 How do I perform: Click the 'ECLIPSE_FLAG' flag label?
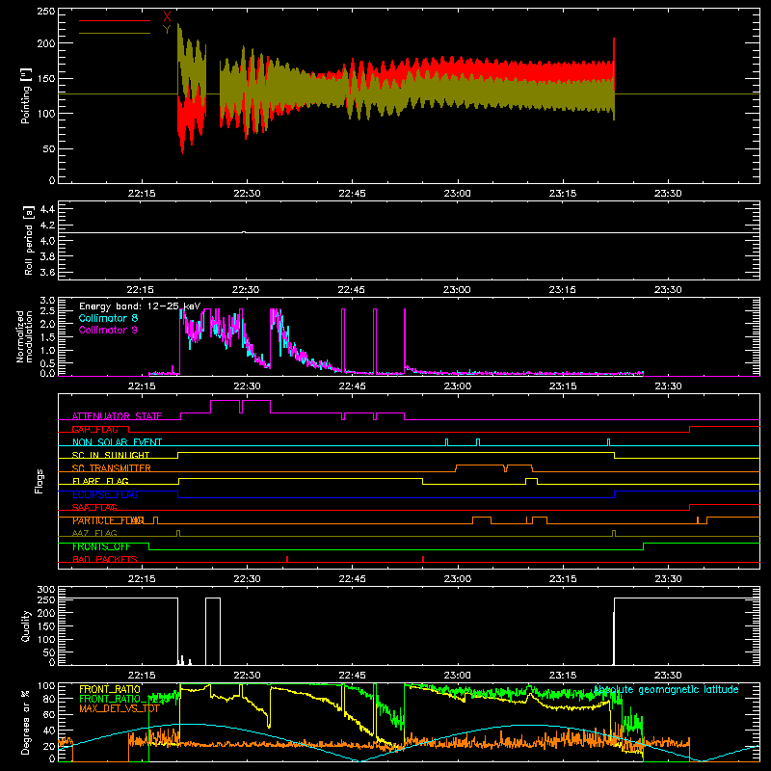click(x=105, y=494)
